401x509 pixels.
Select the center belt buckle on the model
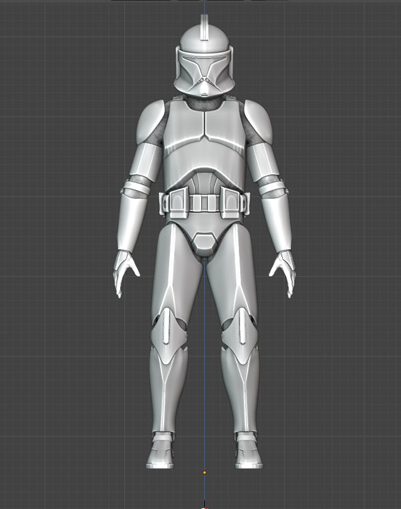click(204, 202)
